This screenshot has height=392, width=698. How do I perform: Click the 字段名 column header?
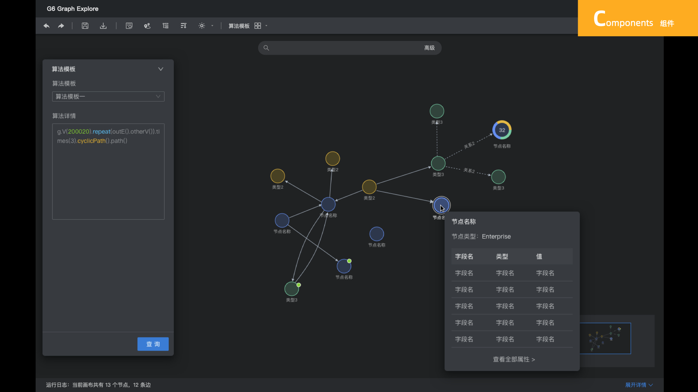(464, 257)
